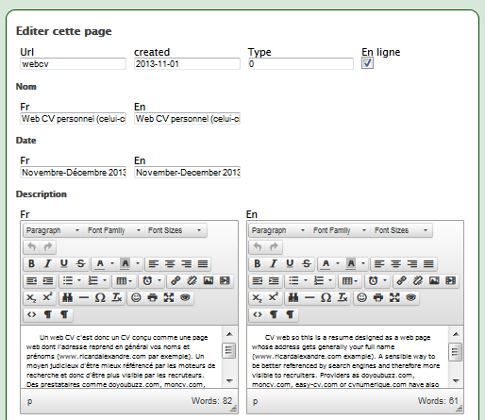This screenshot has width=485, height=420.
Task: Increase indent in the Fr editor
Action: [x=48, y=280]
